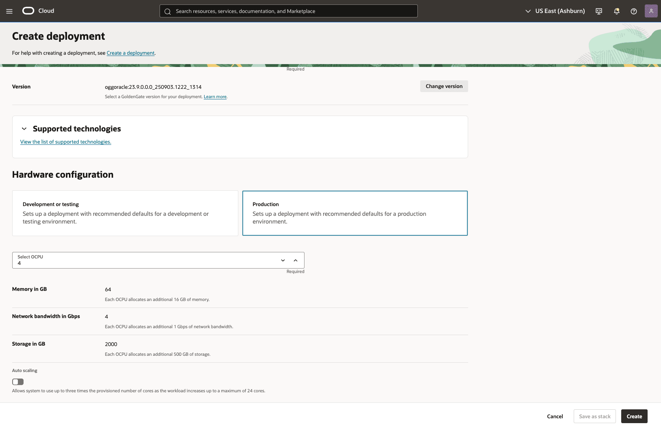Open the Select OCPU dropdown
This screenshot has width=661, height=428.
pos(283,260)
